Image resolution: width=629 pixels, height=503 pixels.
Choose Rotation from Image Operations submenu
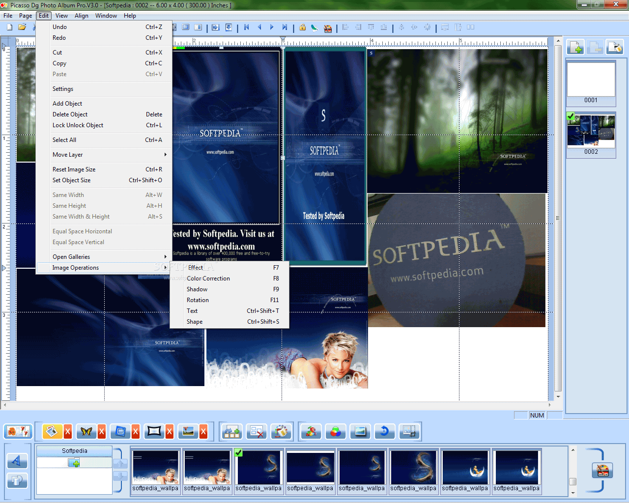(229, 300)
